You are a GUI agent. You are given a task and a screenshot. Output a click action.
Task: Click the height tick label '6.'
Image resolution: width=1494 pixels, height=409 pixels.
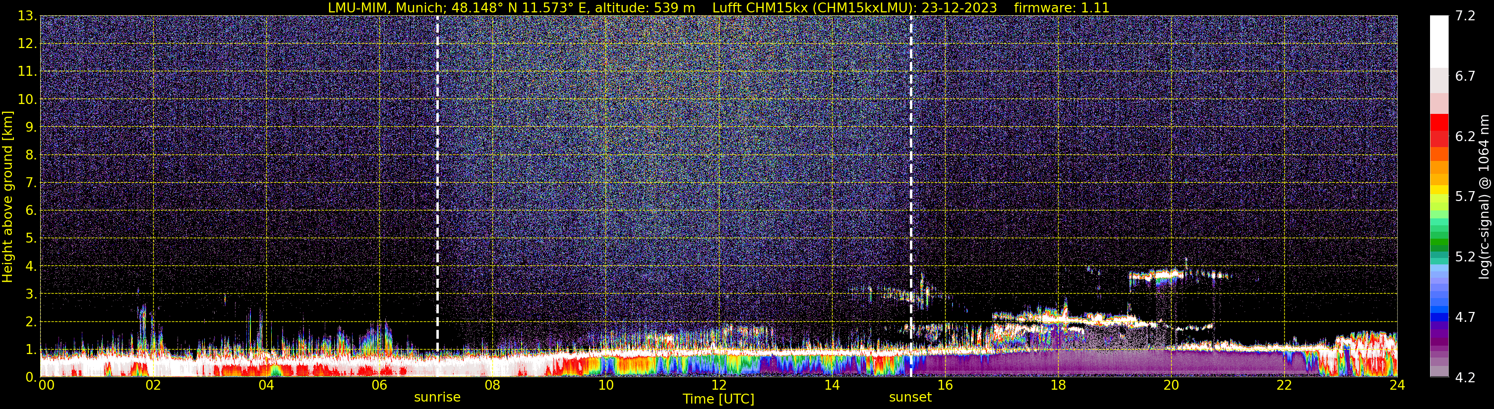point(31,211)
